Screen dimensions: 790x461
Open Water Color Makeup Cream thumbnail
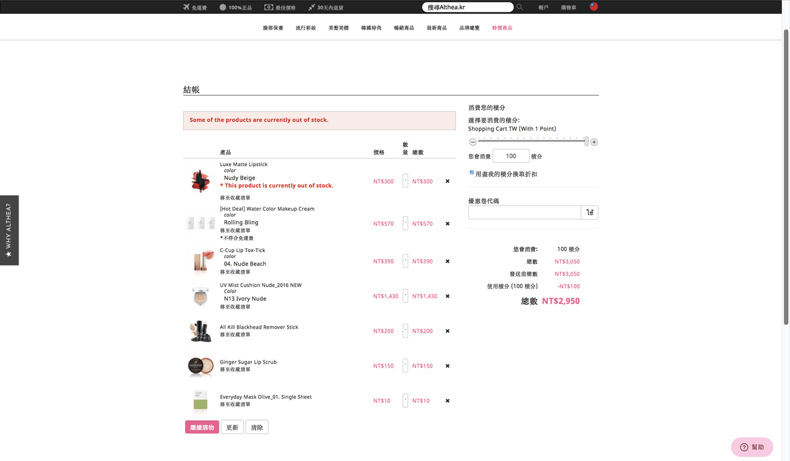pyautogui.click(x=199, y=223)
